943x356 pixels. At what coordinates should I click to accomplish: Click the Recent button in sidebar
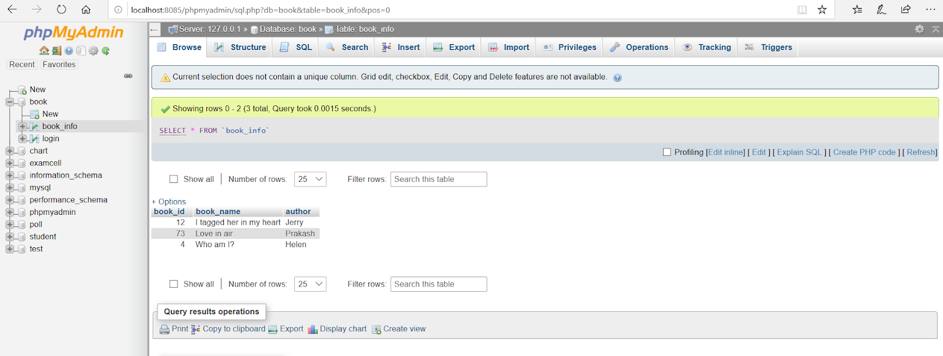pyautogui.click(x=22, y=65)
